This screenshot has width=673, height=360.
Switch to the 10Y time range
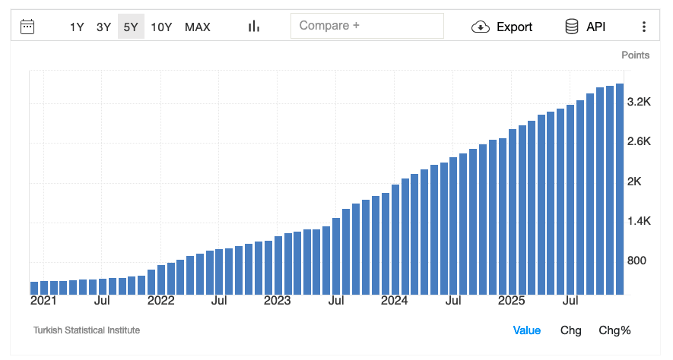coord(161,27)
